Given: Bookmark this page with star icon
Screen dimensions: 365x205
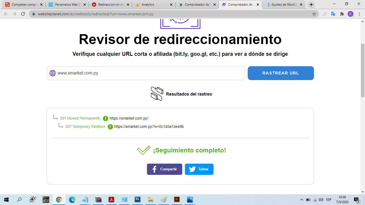Looking at the screenshot, I should pyautogui.click(x=314, y=14).
